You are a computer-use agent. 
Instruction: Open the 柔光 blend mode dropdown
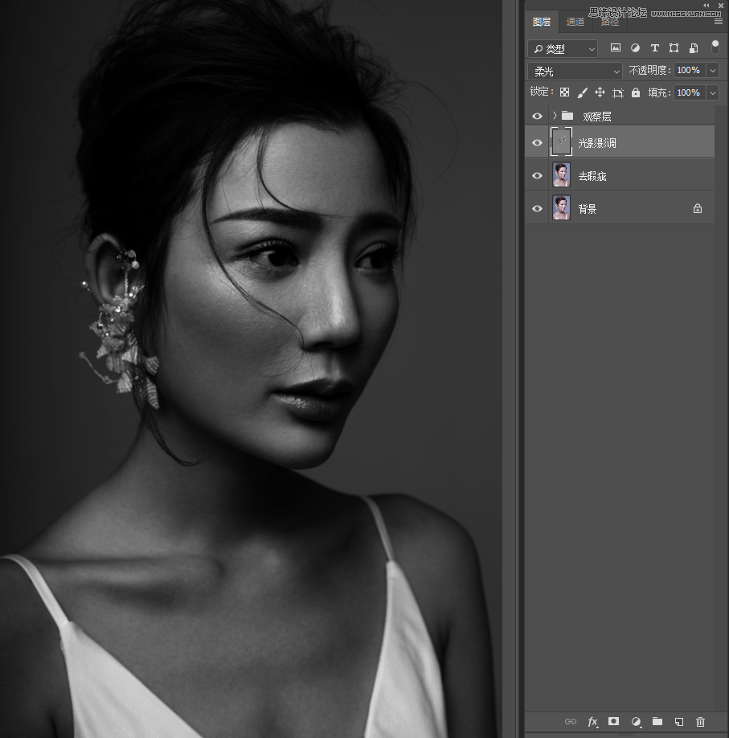pyautogui.click(x=575, y=72)
